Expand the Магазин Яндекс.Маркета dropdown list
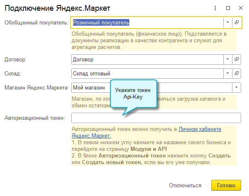The image size is (249, 196). tap(237, 87)
